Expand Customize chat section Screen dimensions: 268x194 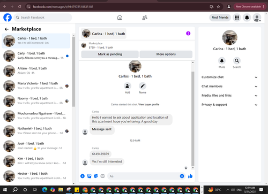[229, 77]
